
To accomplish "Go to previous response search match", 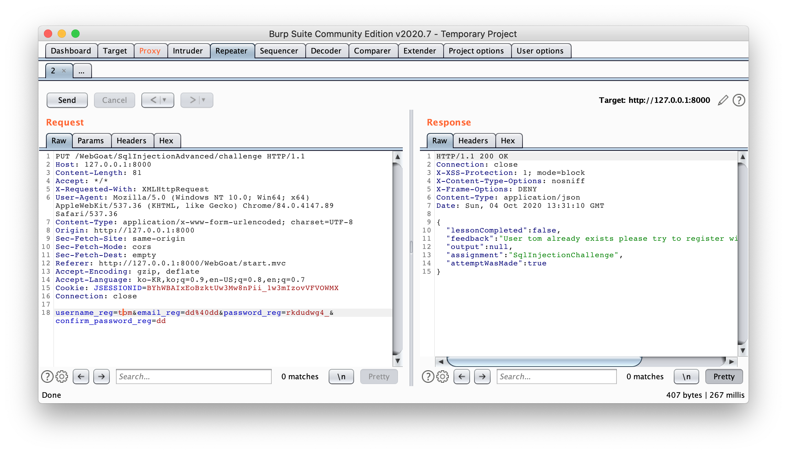I will 462,377.
